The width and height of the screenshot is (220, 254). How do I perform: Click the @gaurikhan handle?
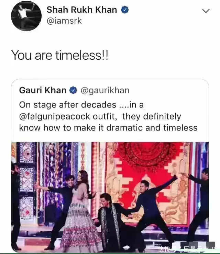tap(105, 90)
